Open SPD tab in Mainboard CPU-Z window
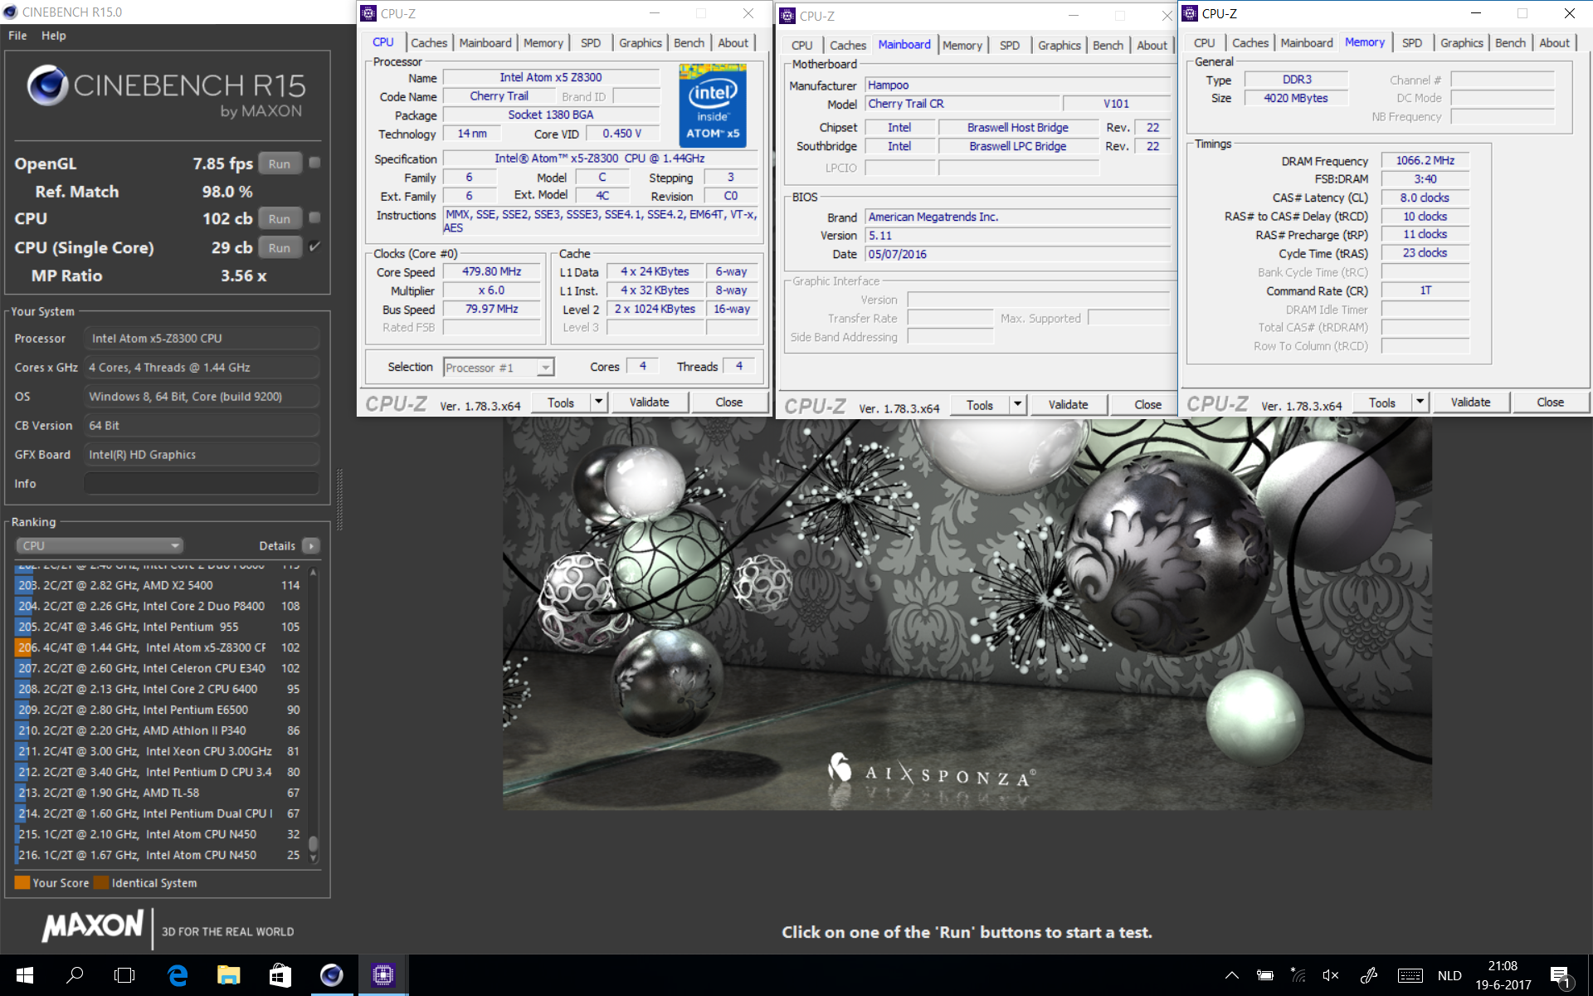This screenshot has width=1593, height=996. pos(1010,46)
